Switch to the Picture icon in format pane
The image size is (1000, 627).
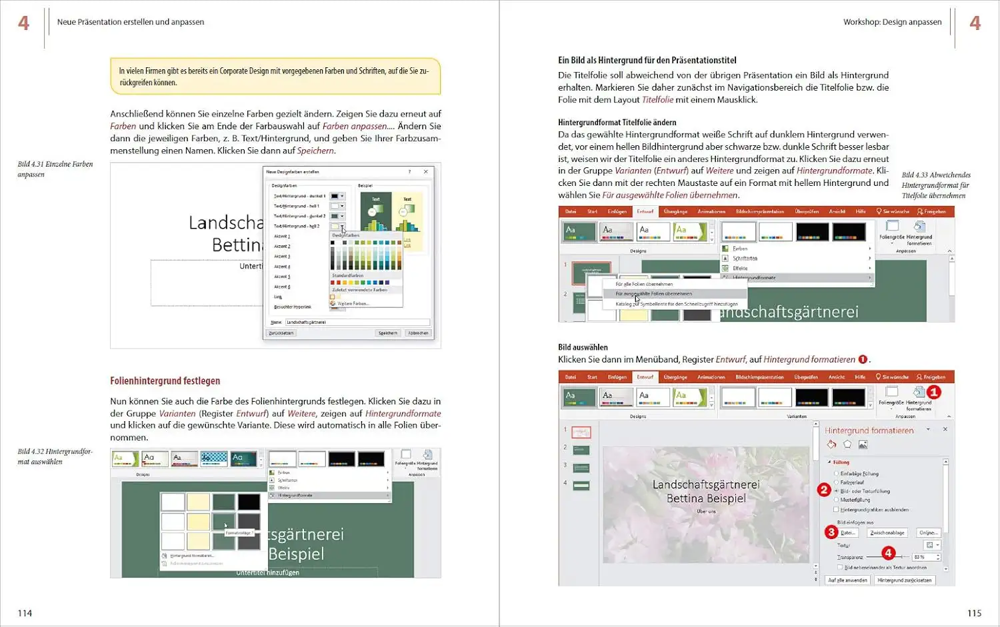(863, 444)
